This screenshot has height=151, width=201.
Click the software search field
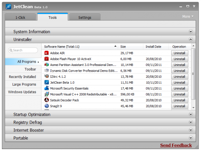click(x=23, y=50)
